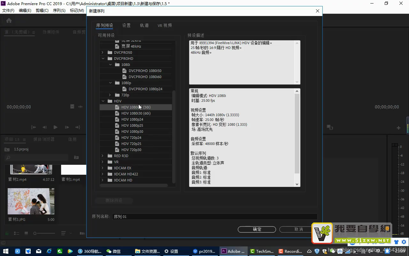409x256 pixels.
Task: Select the HDV 1080i30 (60i) preset
Action: (x=136, y=113)
